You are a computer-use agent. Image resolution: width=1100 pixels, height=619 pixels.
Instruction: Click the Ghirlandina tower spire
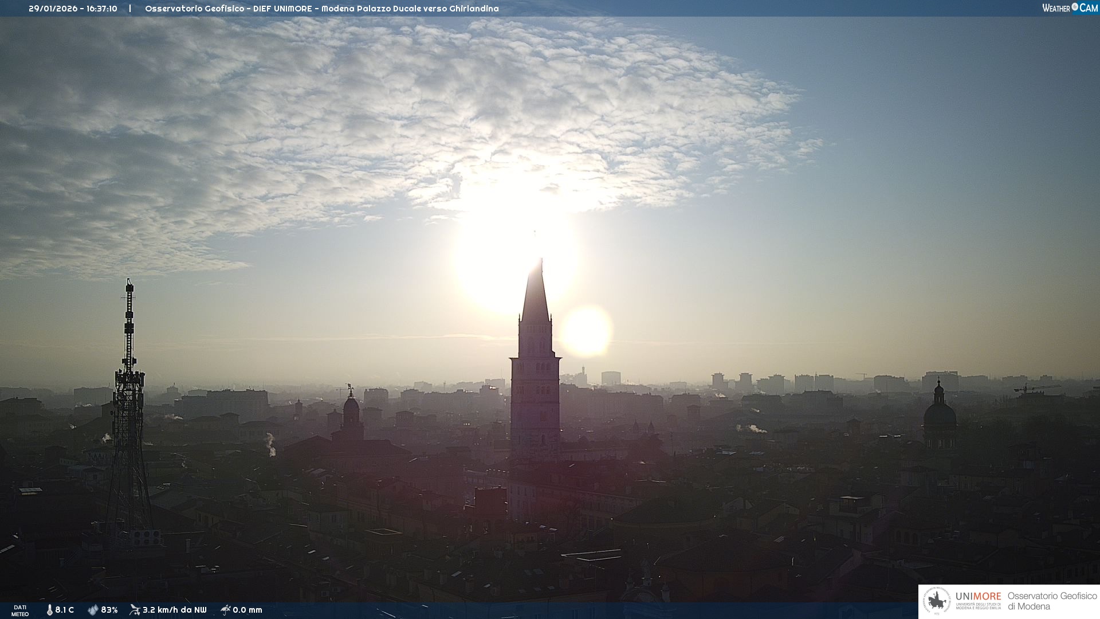[x=535, y=295]
